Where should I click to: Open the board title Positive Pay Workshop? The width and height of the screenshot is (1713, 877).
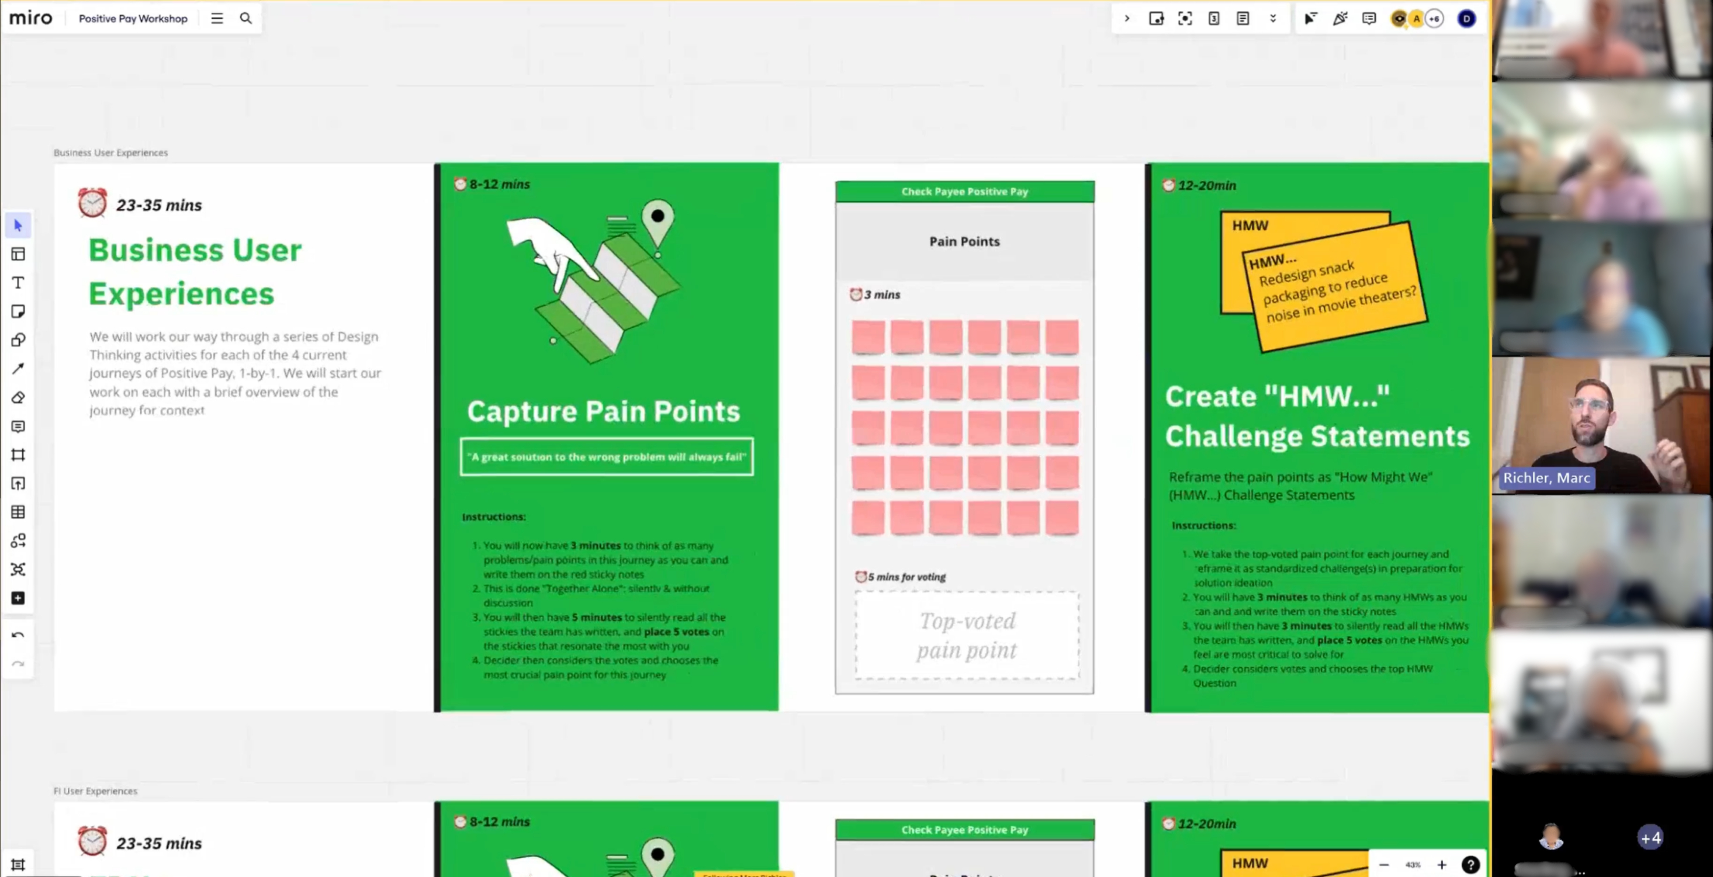tap(133, 19)
